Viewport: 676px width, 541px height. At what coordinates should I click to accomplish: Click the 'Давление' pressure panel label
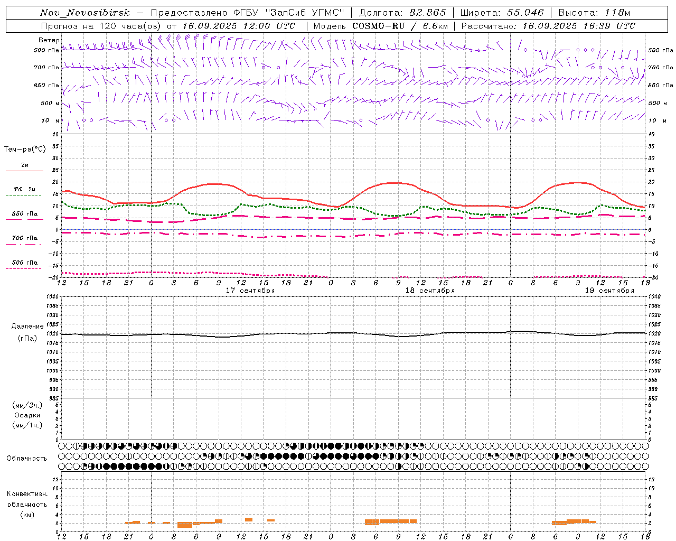(x=27, y=327)
